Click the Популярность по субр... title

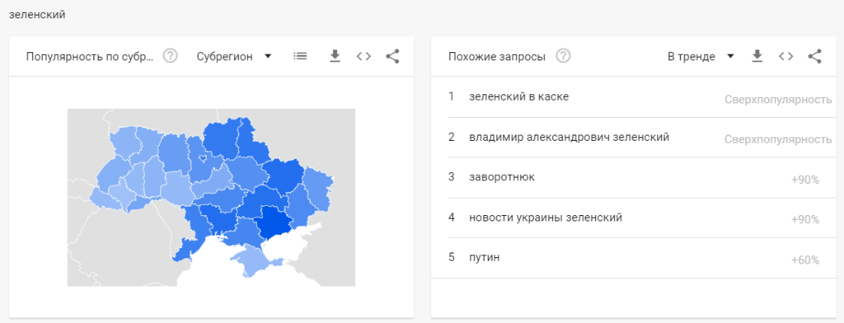click(90, 57)
